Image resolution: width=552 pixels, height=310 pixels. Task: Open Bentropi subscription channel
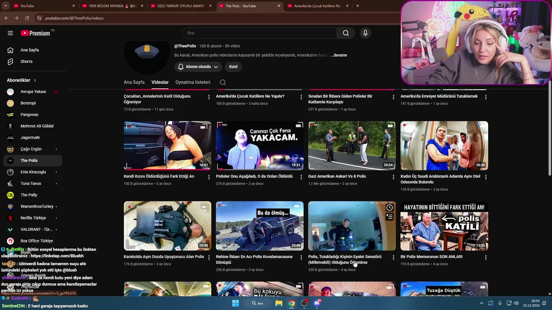pos(33,103)
